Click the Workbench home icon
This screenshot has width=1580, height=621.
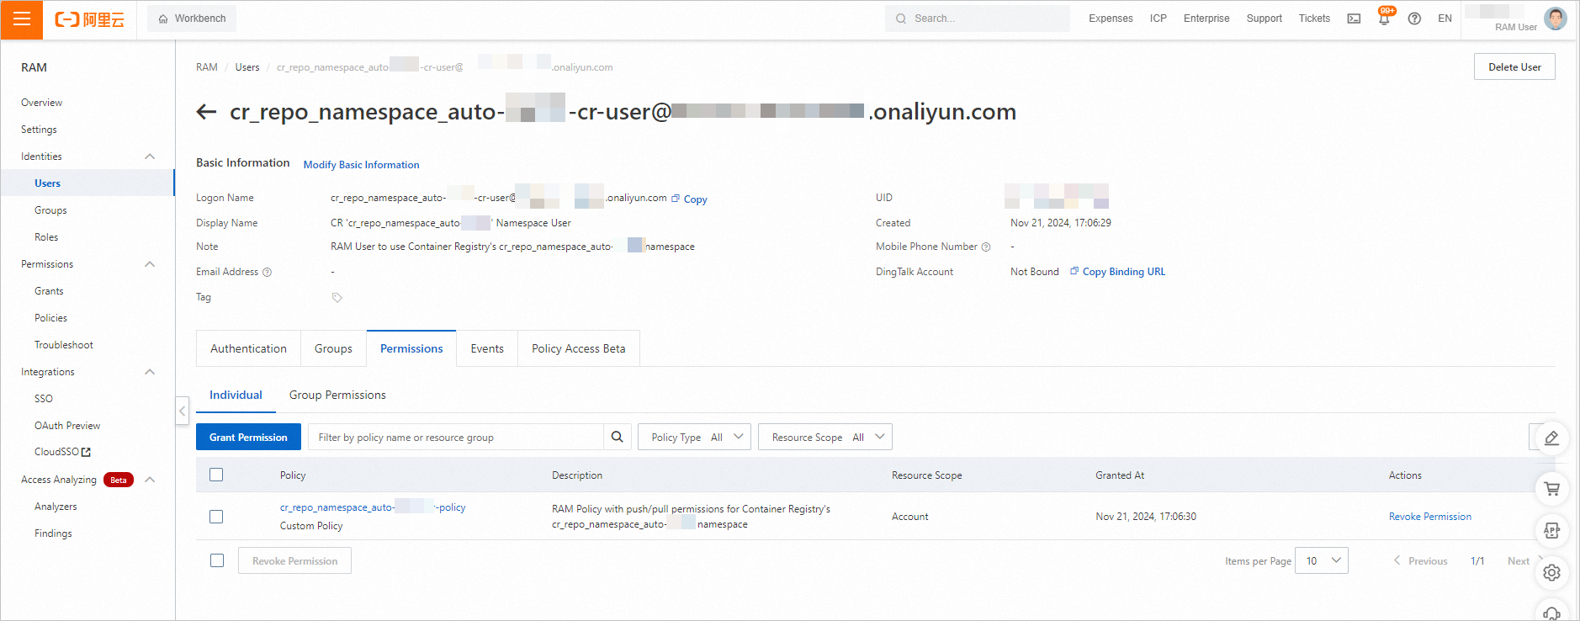(163, 19)
